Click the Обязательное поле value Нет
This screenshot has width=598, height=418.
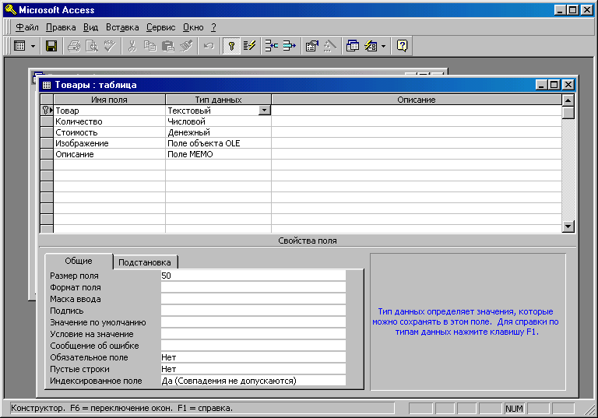click(253, 357)
